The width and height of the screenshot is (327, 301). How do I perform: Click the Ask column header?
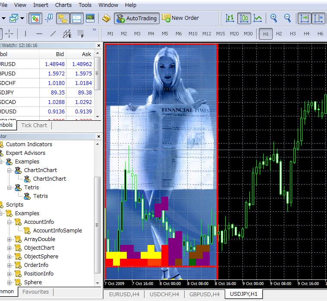80,54
